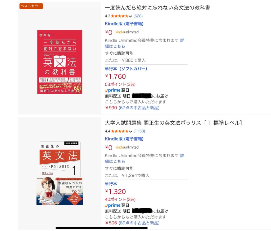Click the orange ベストセラー badge
This screenshot has width=271, height=231.
click(x=30, y=6)
